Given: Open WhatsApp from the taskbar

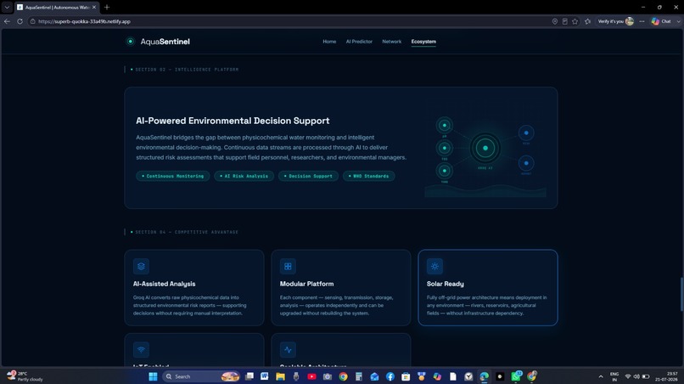Looking at the screenshot, I should [x=516, y=376].
